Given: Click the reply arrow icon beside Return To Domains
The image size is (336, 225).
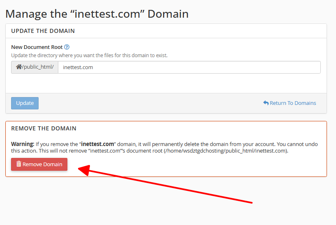Looking at the screenshot, I should point(266,103).
